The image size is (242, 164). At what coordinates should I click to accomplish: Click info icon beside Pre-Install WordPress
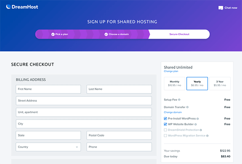[198, 119]
